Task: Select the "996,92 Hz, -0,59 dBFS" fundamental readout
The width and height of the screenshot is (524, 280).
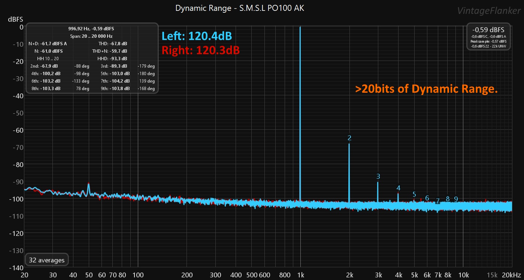Action: [91, 29]
